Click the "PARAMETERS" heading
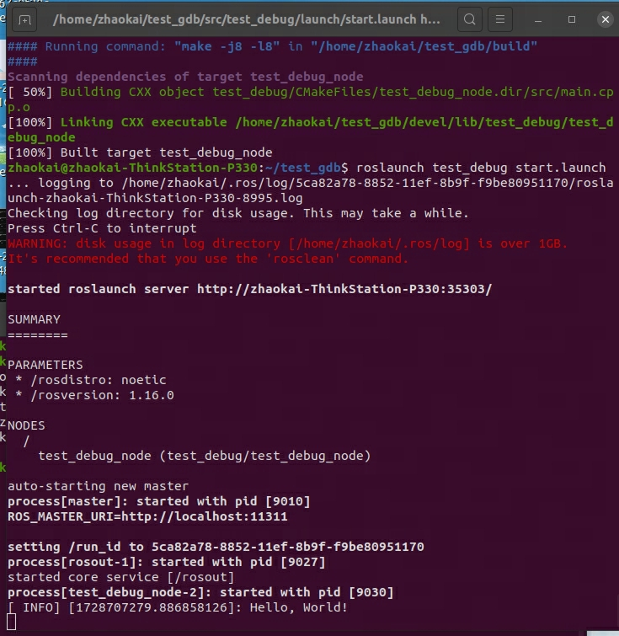 tap(45, 365)
